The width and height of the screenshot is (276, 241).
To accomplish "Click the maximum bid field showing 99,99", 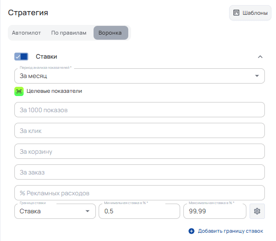I will click(x=215, y=211).
